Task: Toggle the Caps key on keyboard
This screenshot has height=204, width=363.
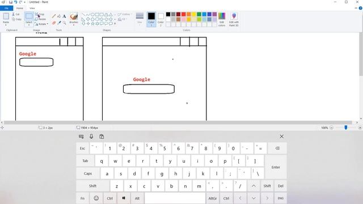Action: [x=88, y=173]
